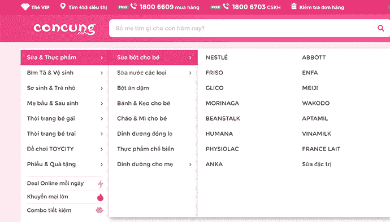
Task: Expand arrow next to Sữa & Thực phẩm
Action: coord(102,58)
